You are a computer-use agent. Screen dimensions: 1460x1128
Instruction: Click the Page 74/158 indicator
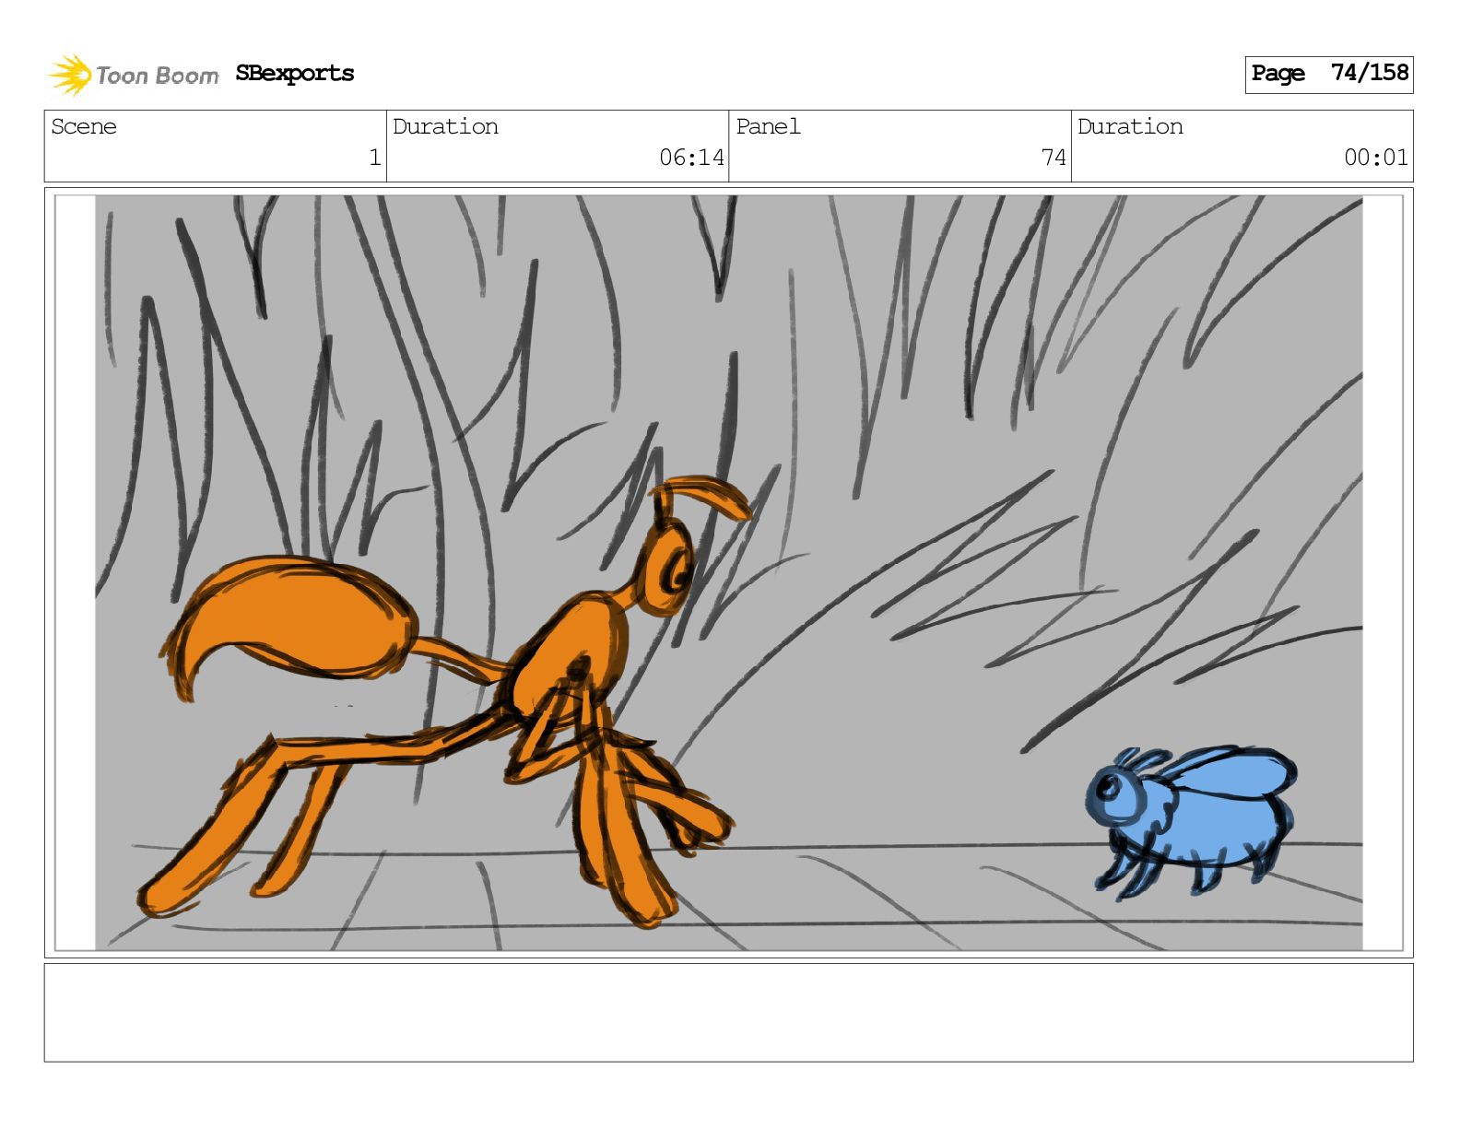point(1328,74)
